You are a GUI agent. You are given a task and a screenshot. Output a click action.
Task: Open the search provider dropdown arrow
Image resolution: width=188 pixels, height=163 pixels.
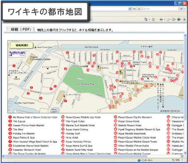tap(185, 9)
